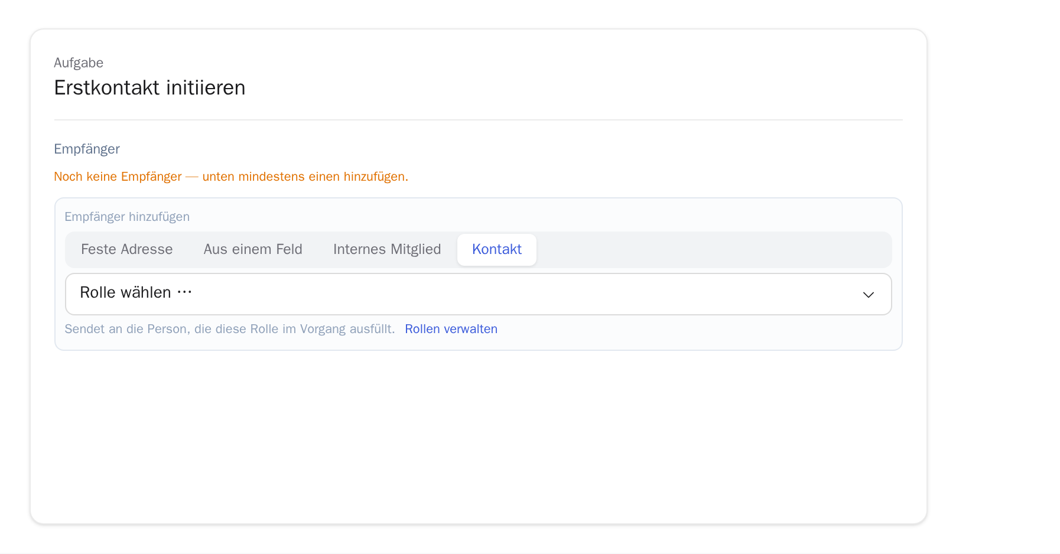The height and width of the screenshot is (554, 1060).
Task: Click the Empfänger hinzufügen label
Action: pos(127,217)
